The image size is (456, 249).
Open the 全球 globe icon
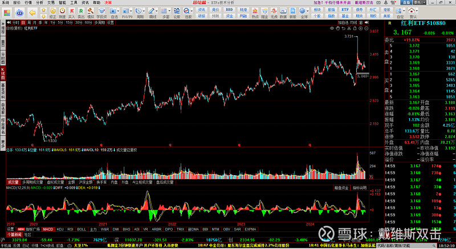[303, 11]
